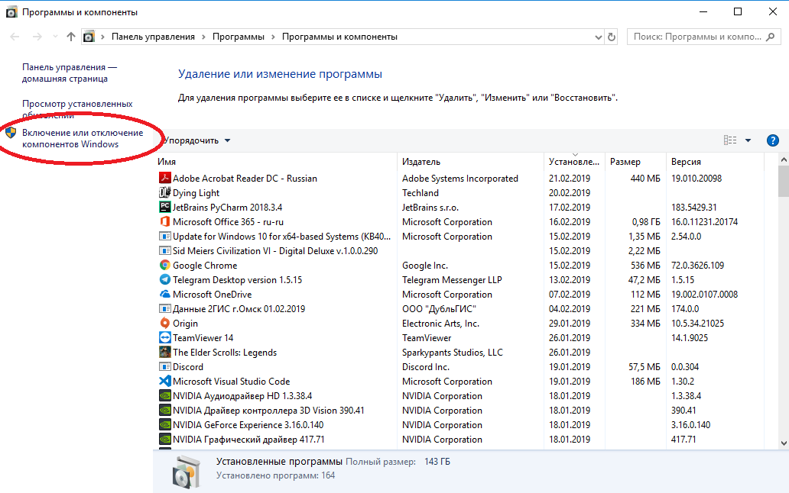The image size is (789, 493).
Task: Open recent locations dropdown near navigation arrows
Action: coord(55,37)
